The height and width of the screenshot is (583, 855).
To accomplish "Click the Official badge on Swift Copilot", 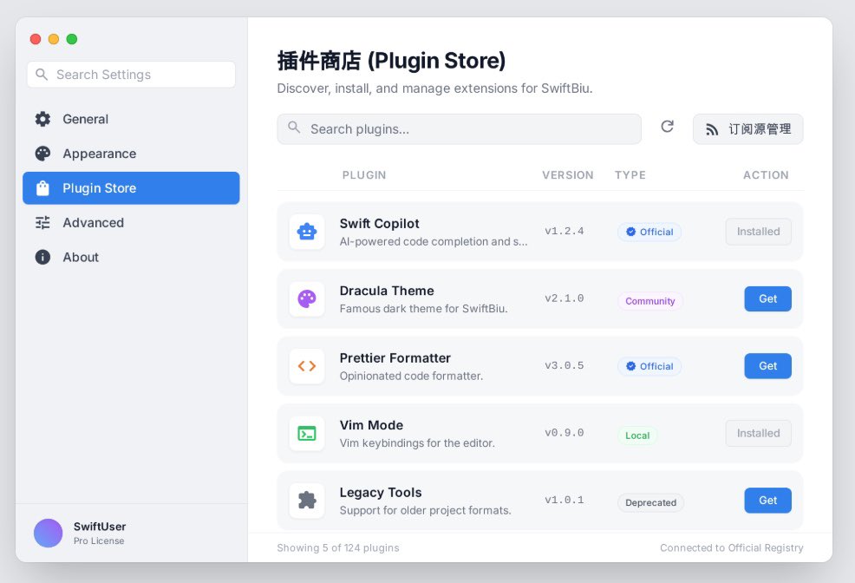I will click(649, 232).
